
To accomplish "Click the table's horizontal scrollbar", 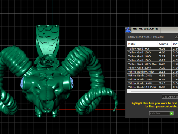I will pyautogui.click(x=152, y=91).
